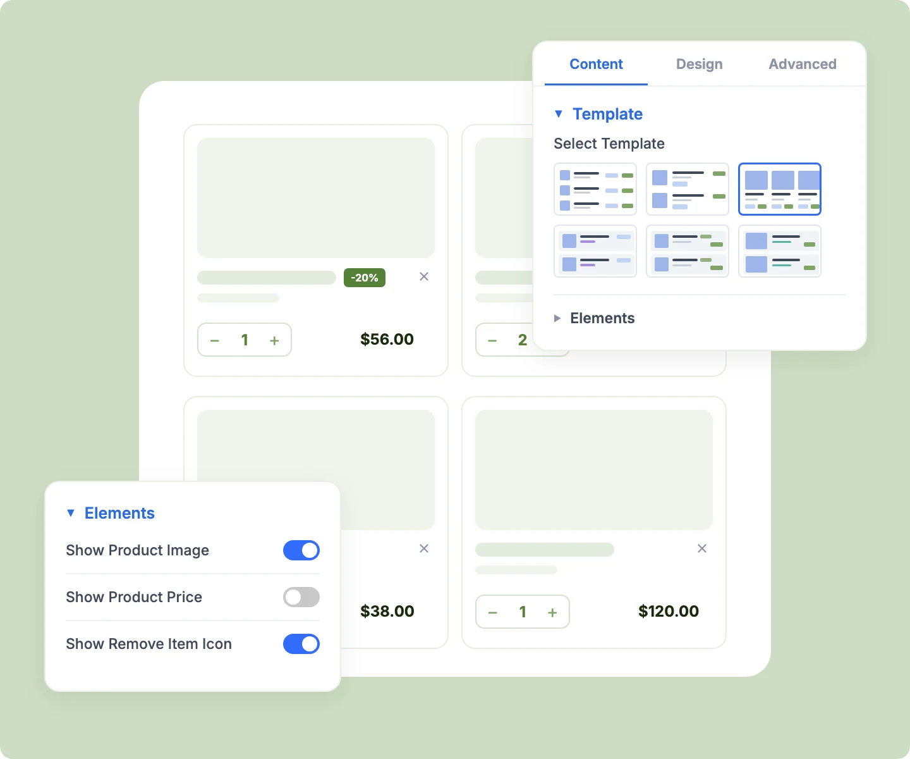Screen dimensions: 910x759
Task: Open the Design tab
Action: (x=699, y=64)
